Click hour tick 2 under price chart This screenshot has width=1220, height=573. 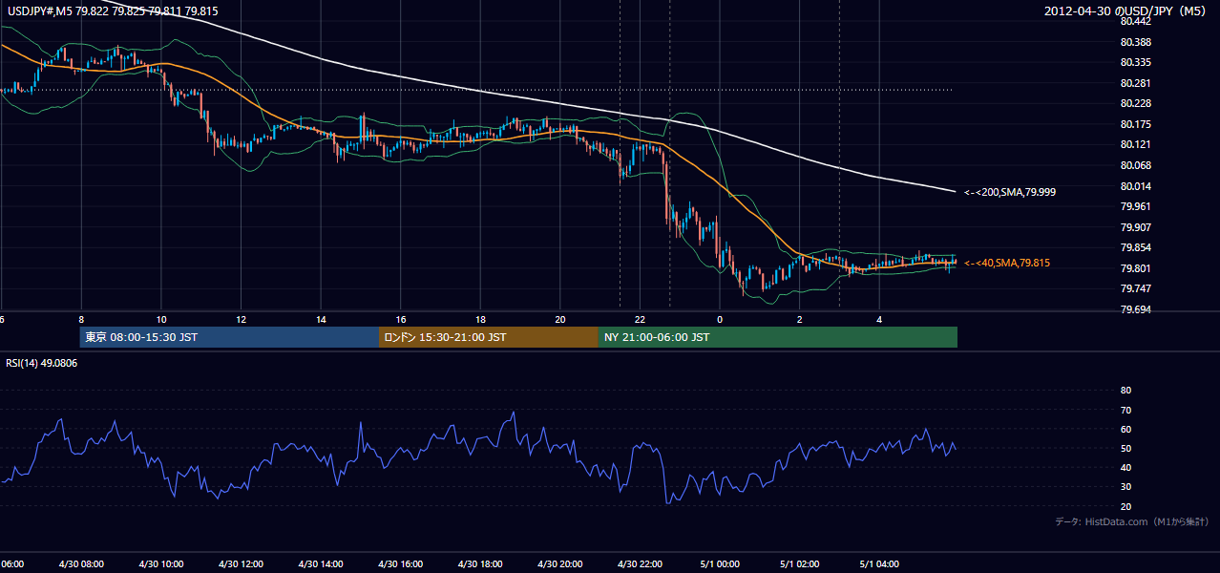[800, 320]
